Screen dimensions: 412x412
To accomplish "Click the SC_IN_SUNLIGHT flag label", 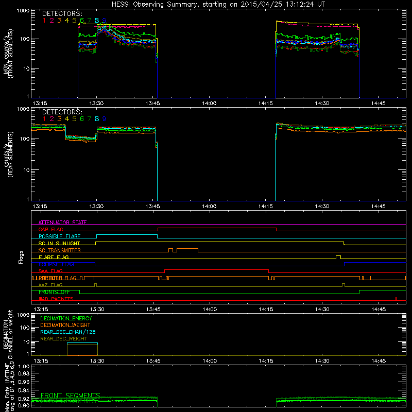I will (59, 243).
